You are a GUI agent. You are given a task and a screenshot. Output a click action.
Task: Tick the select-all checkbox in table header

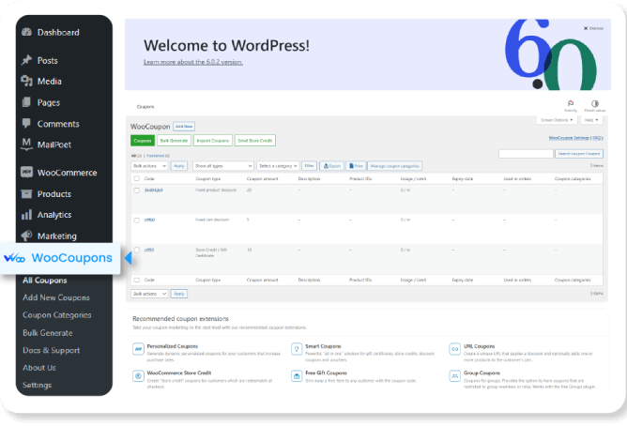pyautogui.click(x=137, y=178)
